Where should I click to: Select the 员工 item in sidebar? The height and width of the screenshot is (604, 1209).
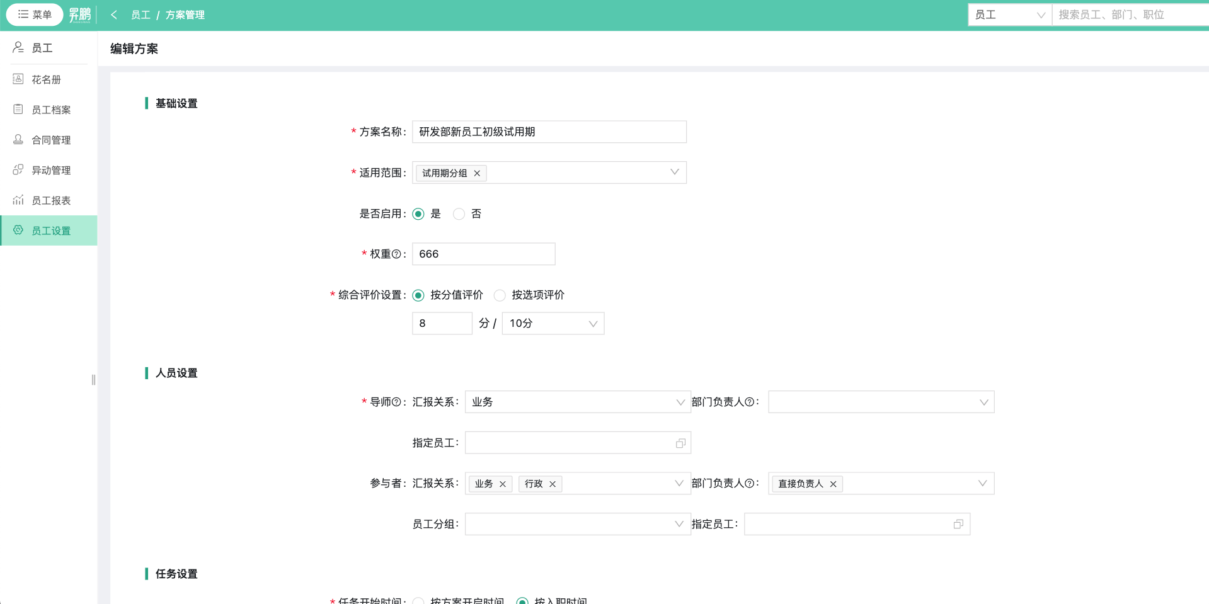coord(42,48)
